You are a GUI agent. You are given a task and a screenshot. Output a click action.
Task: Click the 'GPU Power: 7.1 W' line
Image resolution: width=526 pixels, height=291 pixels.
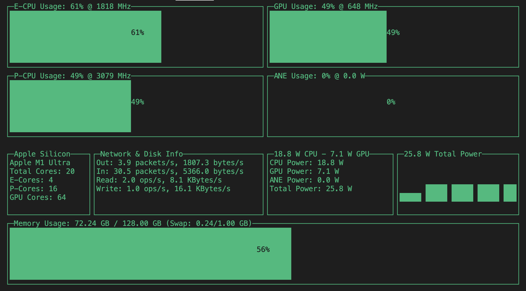[304, 171]
